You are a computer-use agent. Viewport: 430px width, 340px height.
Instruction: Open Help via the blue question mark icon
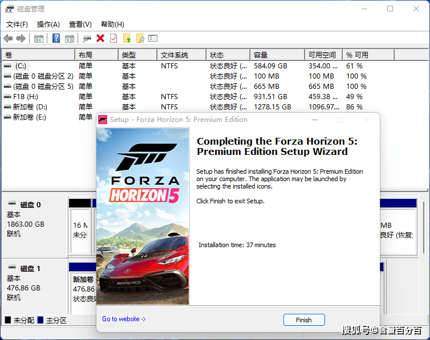(x=56, y=38)
